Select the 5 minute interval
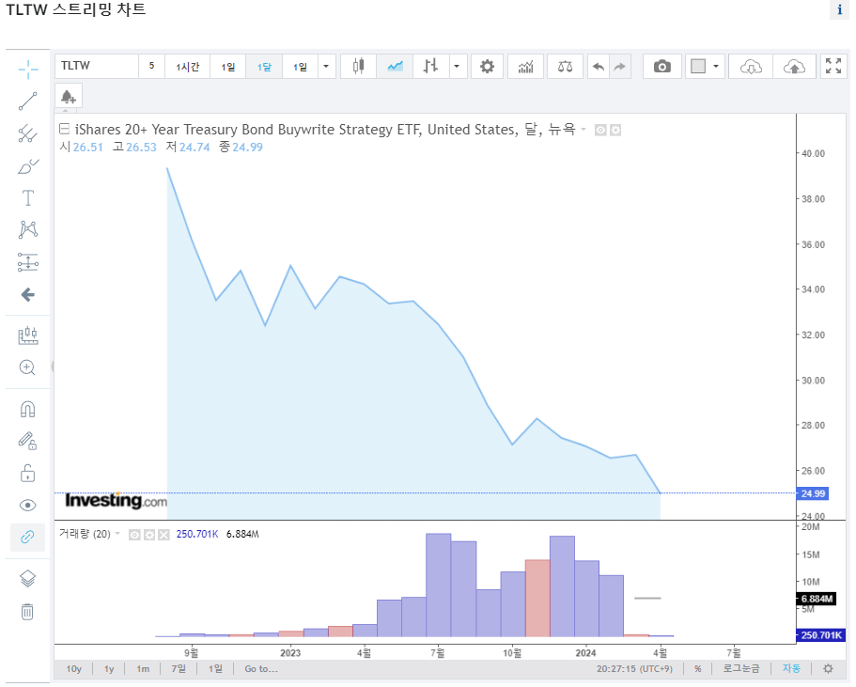 (x=152, y=66)
